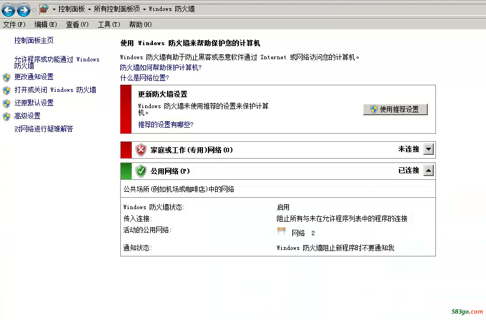Click shield icon beside 还原默认设置

click(7, 103)
